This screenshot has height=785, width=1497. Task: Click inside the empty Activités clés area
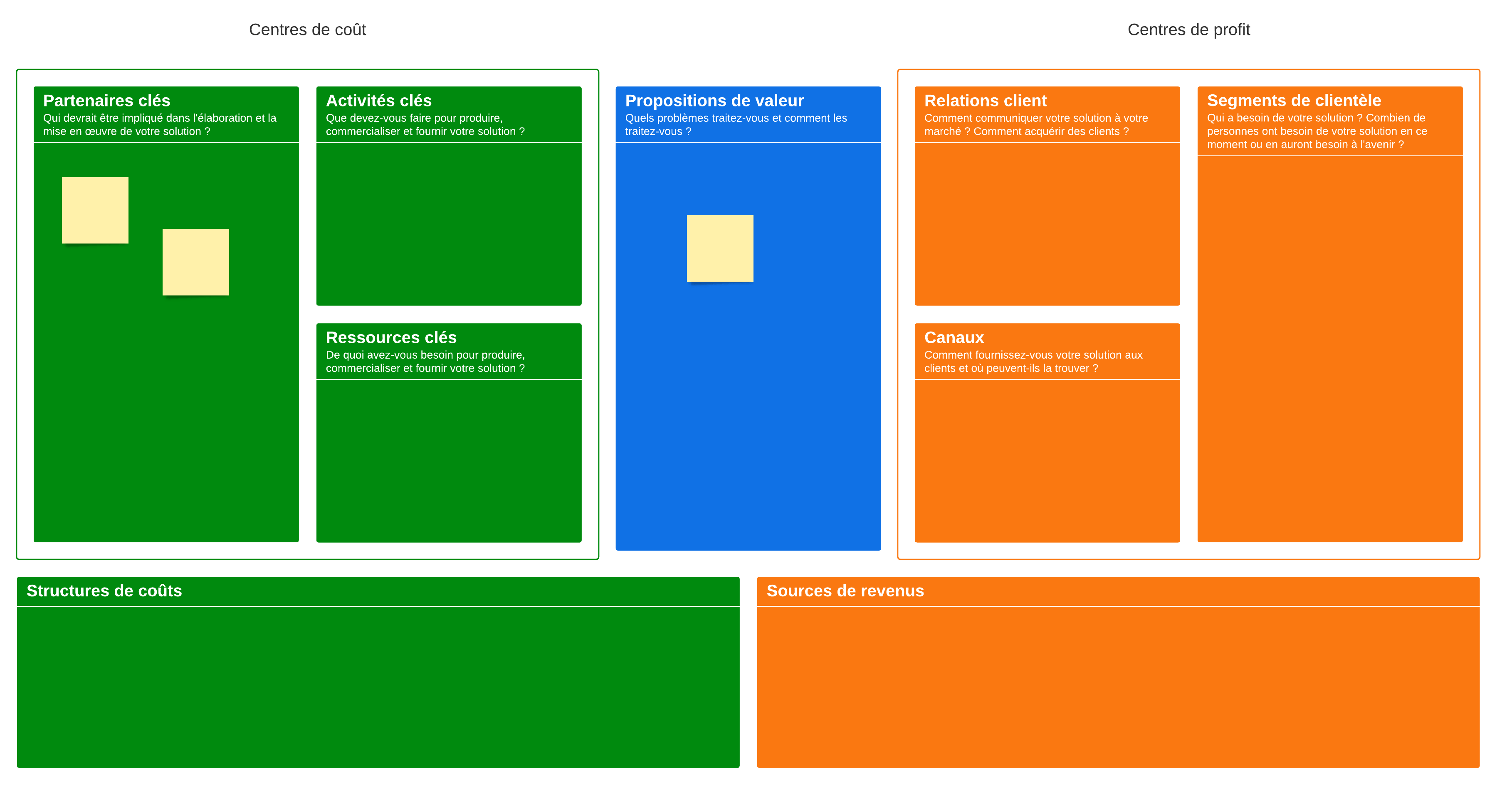tap(449, 226)
